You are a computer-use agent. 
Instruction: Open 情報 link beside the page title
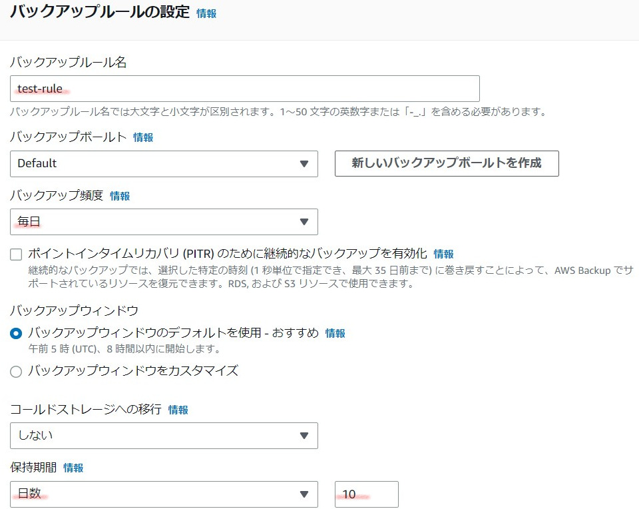[206, 13]
